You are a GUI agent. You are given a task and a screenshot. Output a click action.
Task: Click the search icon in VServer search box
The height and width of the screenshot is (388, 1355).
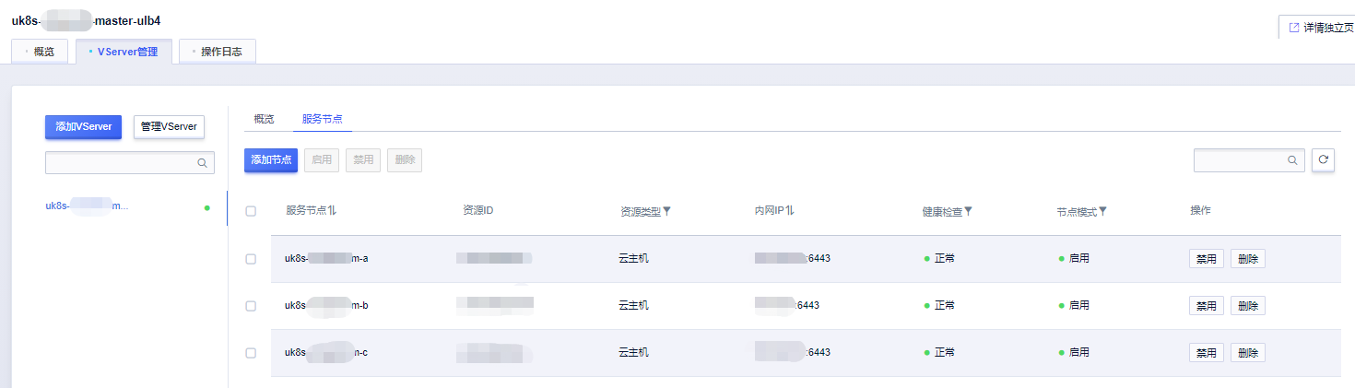click(202, 163)
